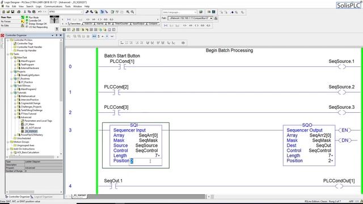
Task: Insert a new rung from the element toolbar
Action: tap(69, 19)
